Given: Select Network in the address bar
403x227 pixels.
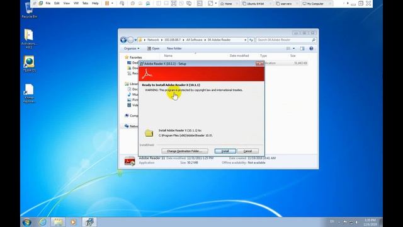Looking at the screenshot, I should pyautogui.click(x=153, y=40).
